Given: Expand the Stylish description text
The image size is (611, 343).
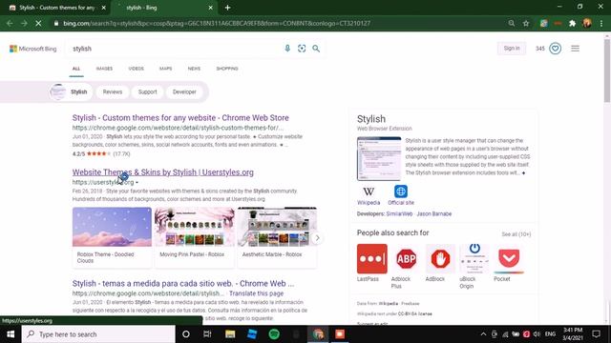Looking at the screenshot, I should click(x=524, y=173).
